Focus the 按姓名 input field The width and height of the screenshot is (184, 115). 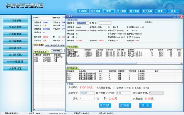coord(105,23)
